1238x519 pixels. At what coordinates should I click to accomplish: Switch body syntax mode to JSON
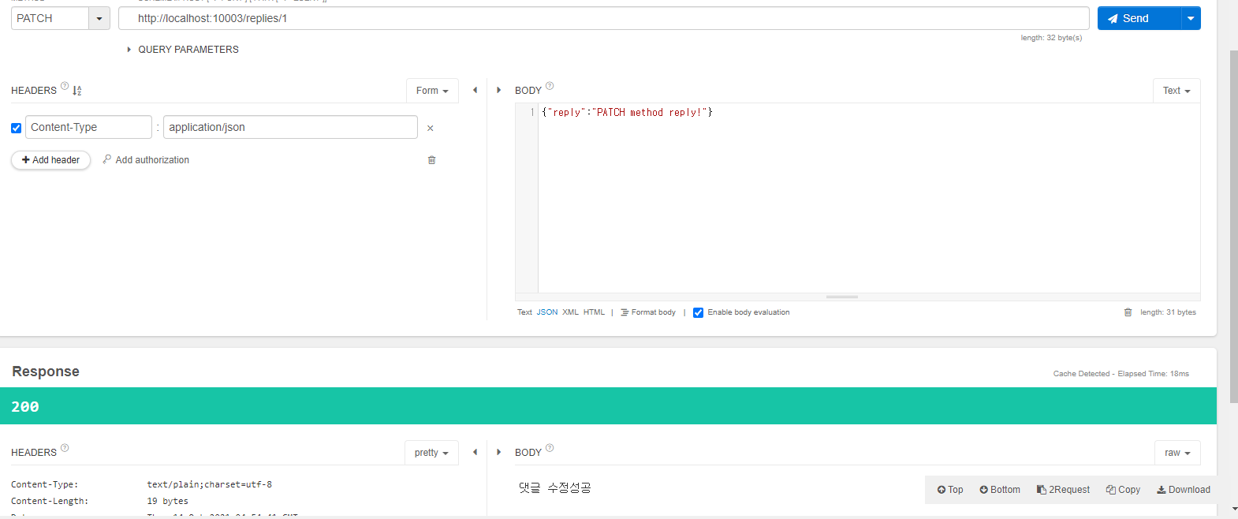click(547, 312)
